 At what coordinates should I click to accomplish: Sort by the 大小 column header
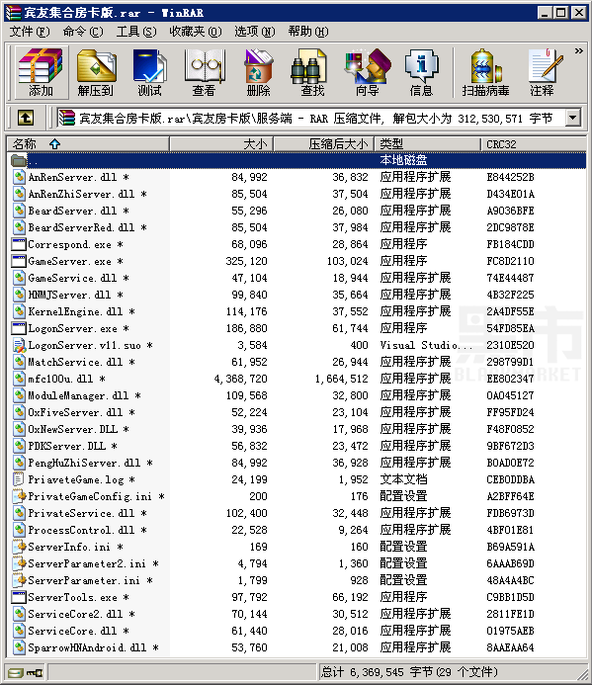pyautogui.click(x=221, y=143)
